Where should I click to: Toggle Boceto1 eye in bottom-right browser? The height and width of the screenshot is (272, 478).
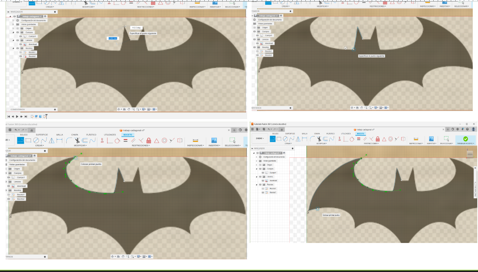(x=263, y=189)
